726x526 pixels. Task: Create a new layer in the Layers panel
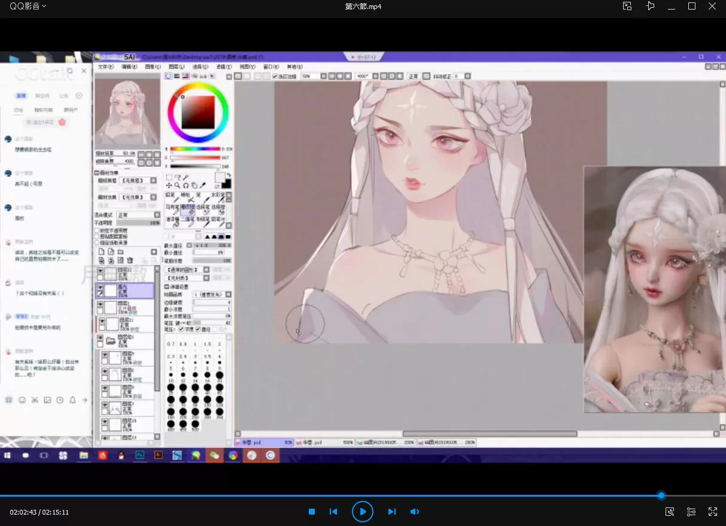tap(102, 252)
